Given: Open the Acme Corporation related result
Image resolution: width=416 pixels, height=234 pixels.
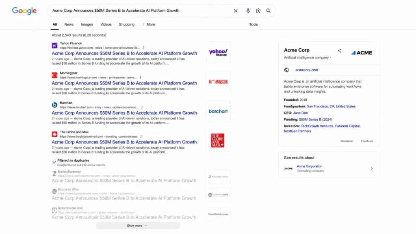Looking at the screenshot, I should click(309, 166).
